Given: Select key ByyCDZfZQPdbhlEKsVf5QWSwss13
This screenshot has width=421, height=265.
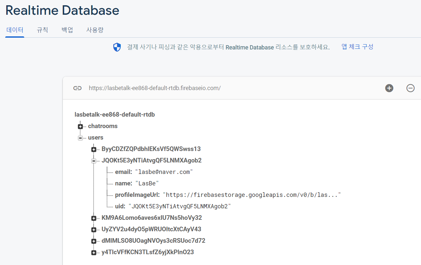Looking at the screenshot, I should click(x=151, y=149).
